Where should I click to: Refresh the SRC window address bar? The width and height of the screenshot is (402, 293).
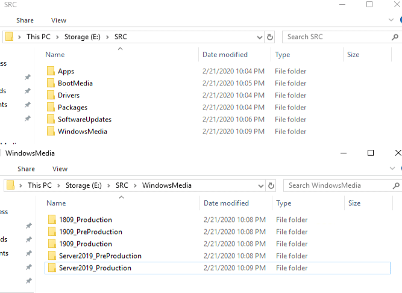[x=270, y=37]
